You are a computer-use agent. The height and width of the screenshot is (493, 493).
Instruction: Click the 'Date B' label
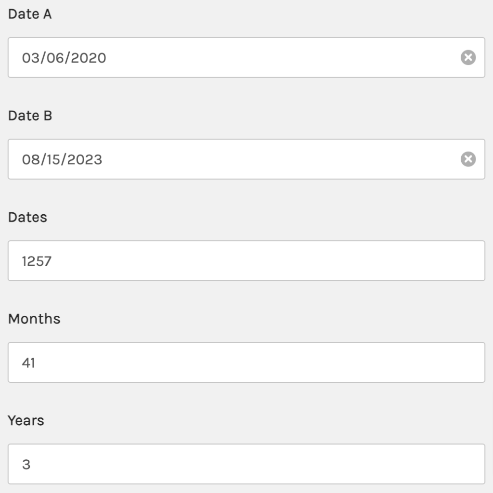tap(30, 116)
